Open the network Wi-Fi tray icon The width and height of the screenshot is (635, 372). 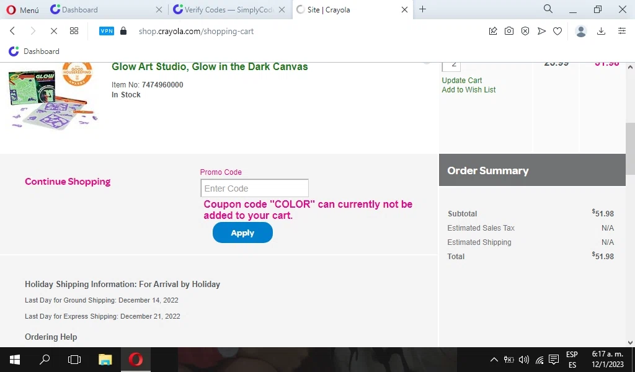(540, 360)
